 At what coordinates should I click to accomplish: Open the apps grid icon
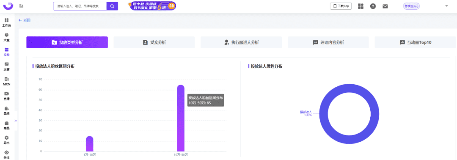pos(361,6)
